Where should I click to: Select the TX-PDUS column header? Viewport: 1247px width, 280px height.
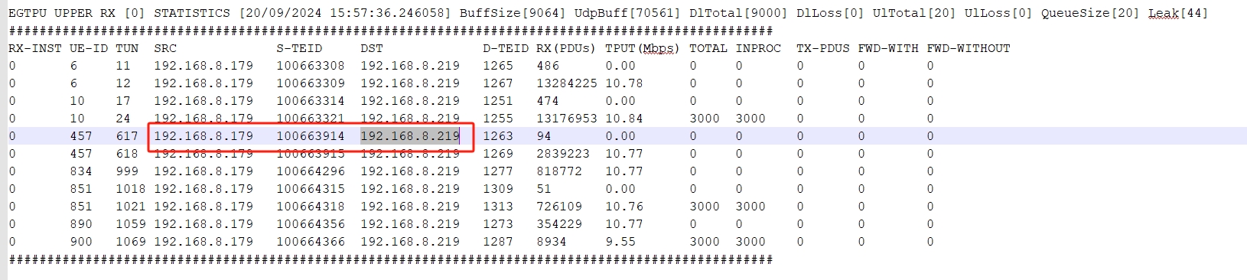823,48
